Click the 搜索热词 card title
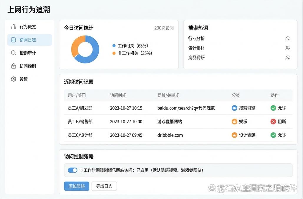 pyautogui.click(x=198, y=28)
